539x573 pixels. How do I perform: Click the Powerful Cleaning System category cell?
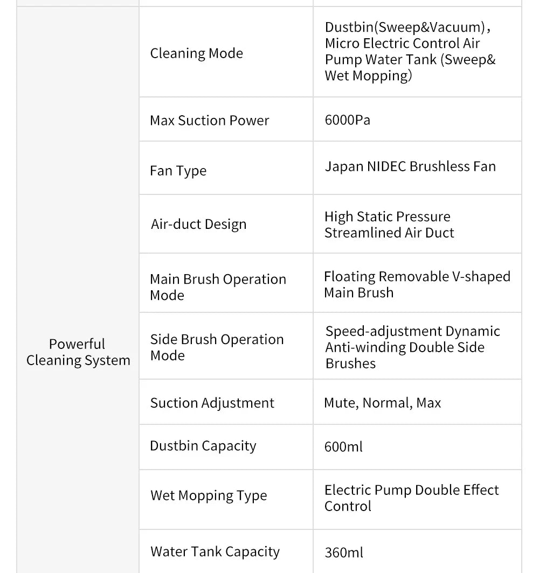(78, 352)
